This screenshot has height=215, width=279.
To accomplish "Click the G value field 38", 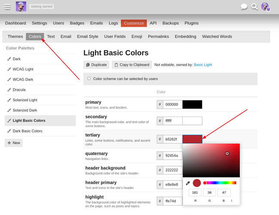I will click(x=210, y=193).
